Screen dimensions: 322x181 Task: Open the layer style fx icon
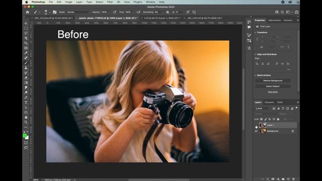pos(268,179)
